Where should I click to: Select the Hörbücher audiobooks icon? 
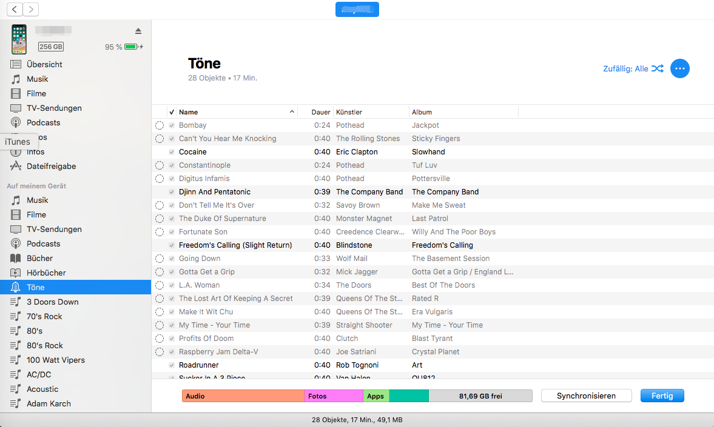pos(16,273)
